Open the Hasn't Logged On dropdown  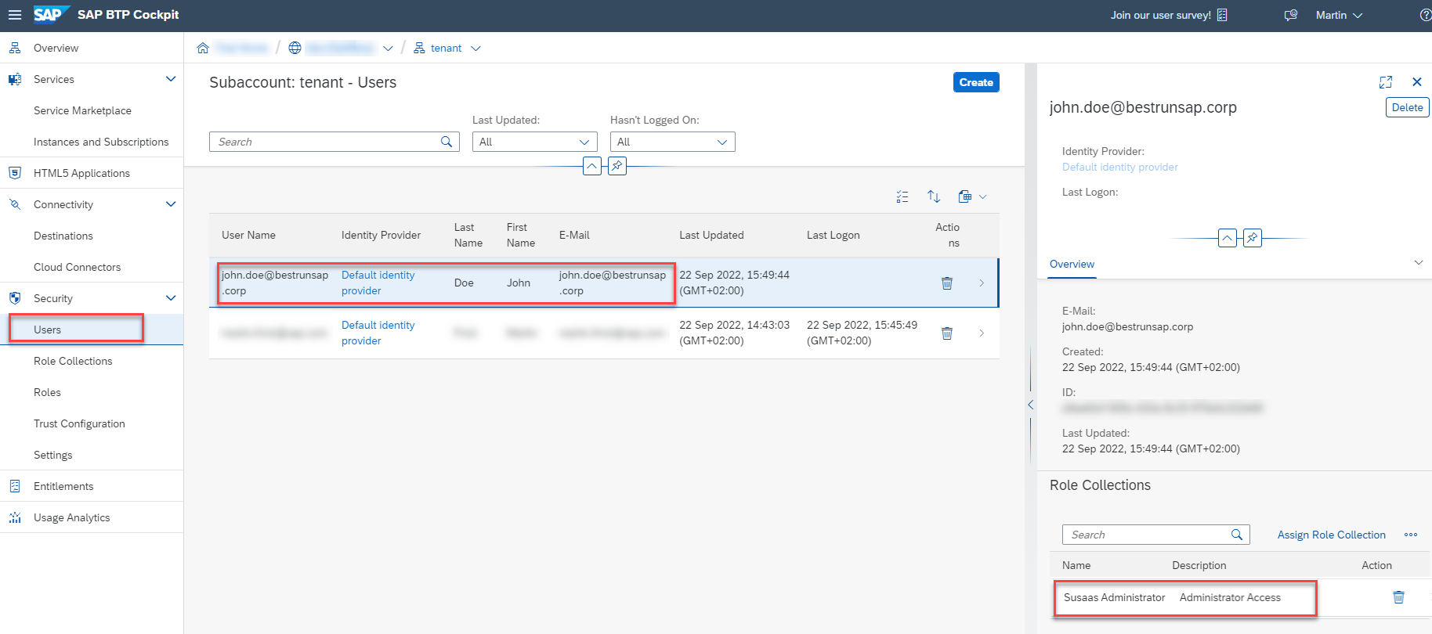[x=673, y=142]
